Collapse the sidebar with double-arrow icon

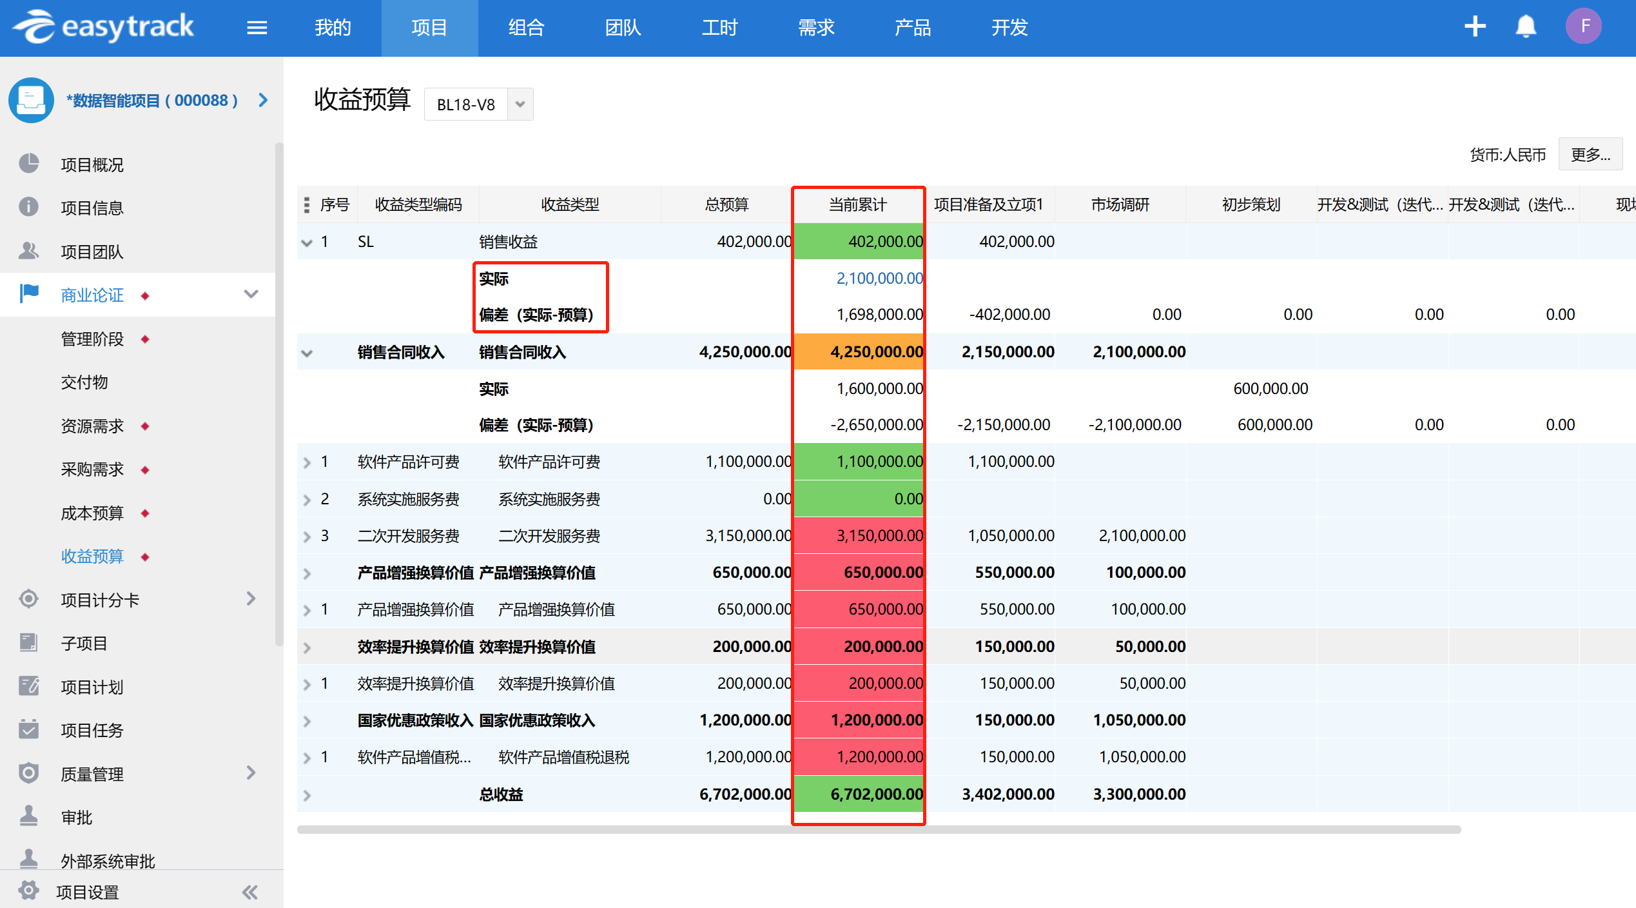click(250, 892)
